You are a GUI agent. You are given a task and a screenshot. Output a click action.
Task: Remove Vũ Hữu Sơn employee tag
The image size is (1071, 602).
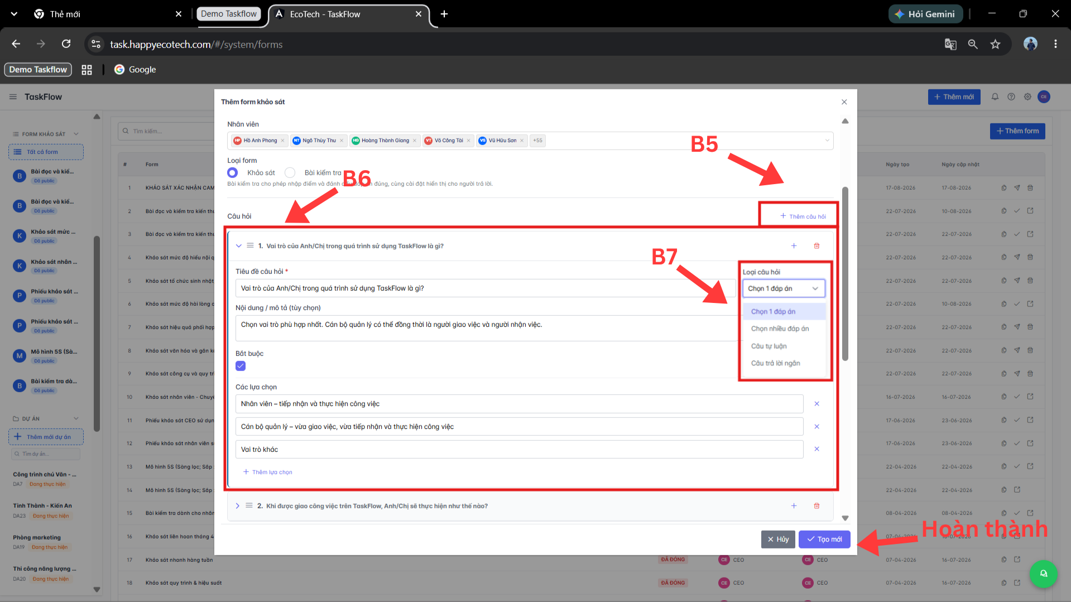pos(522,141)
